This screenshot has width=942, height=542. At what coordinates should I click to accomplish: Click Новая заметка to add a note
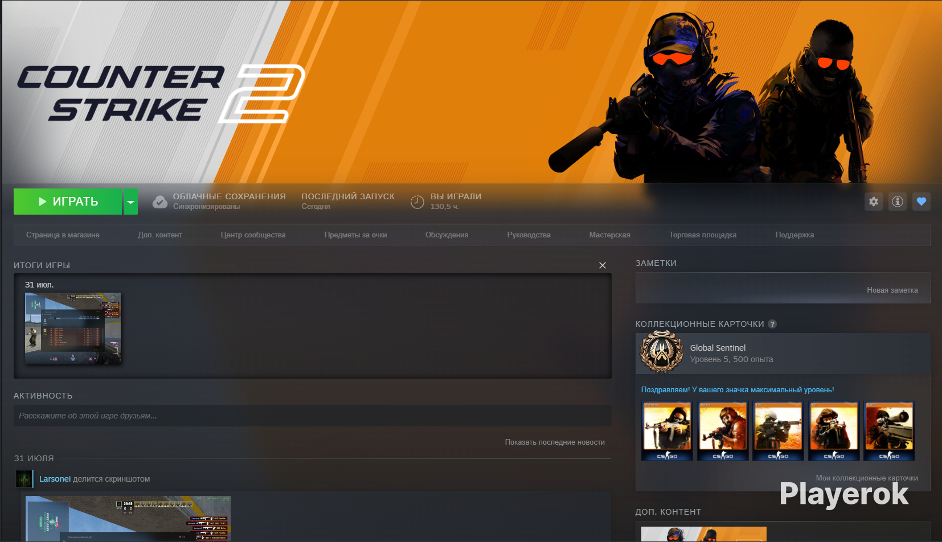coord(892,290)
